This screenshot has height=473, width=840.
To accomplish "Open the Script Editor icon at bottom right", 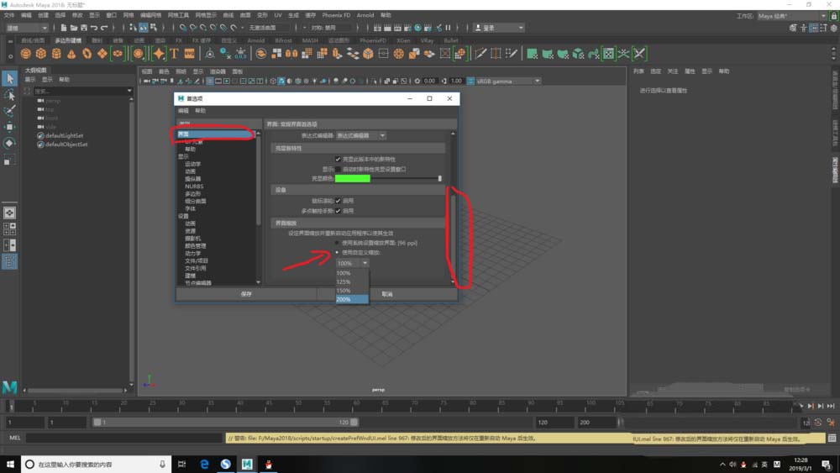I will tap(832, 439).
